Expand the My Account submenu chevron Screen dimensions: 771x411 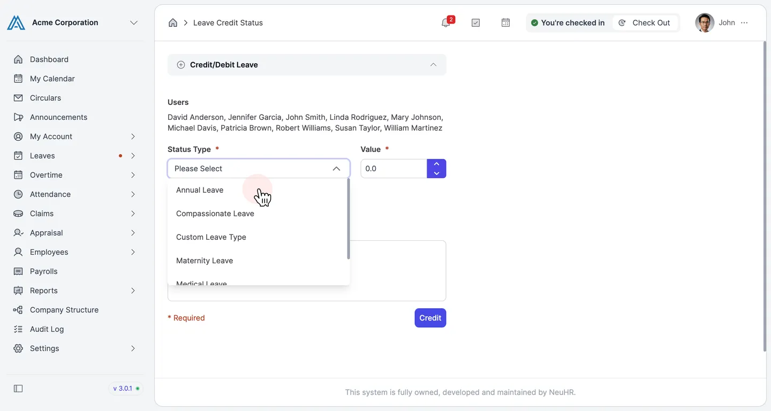tap(133, 136)
